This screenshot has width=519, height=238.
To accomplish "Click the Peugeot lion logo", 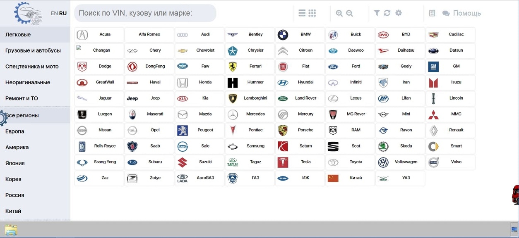I will [x=182, y=131].
